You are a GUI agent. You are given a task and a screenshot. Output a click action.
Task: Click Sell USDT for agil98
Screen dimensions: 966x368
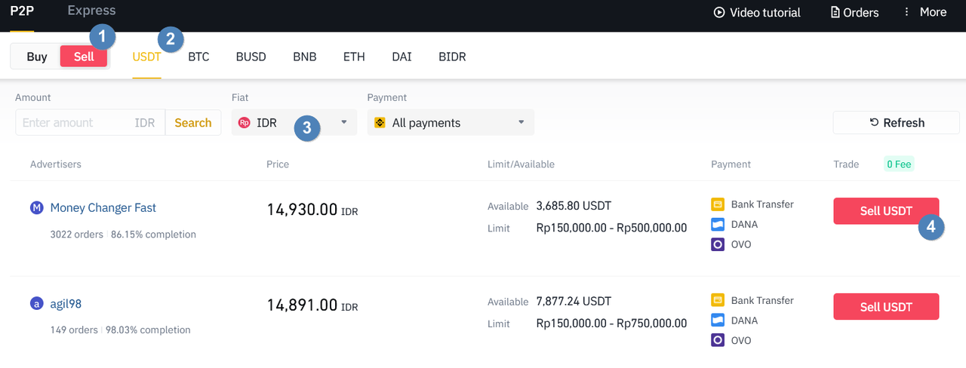(886, 307)
